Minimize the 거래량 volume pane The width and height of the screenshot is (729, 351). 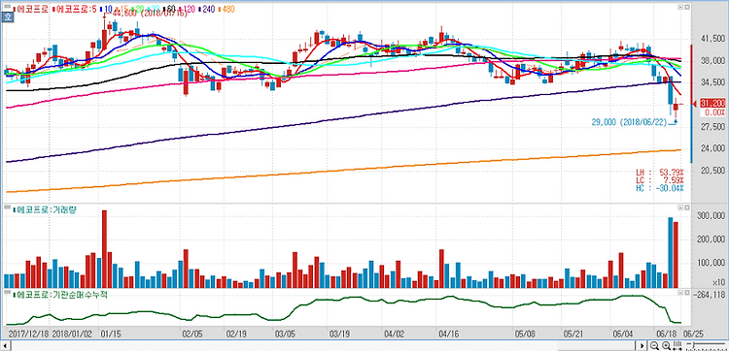[680, 208]
